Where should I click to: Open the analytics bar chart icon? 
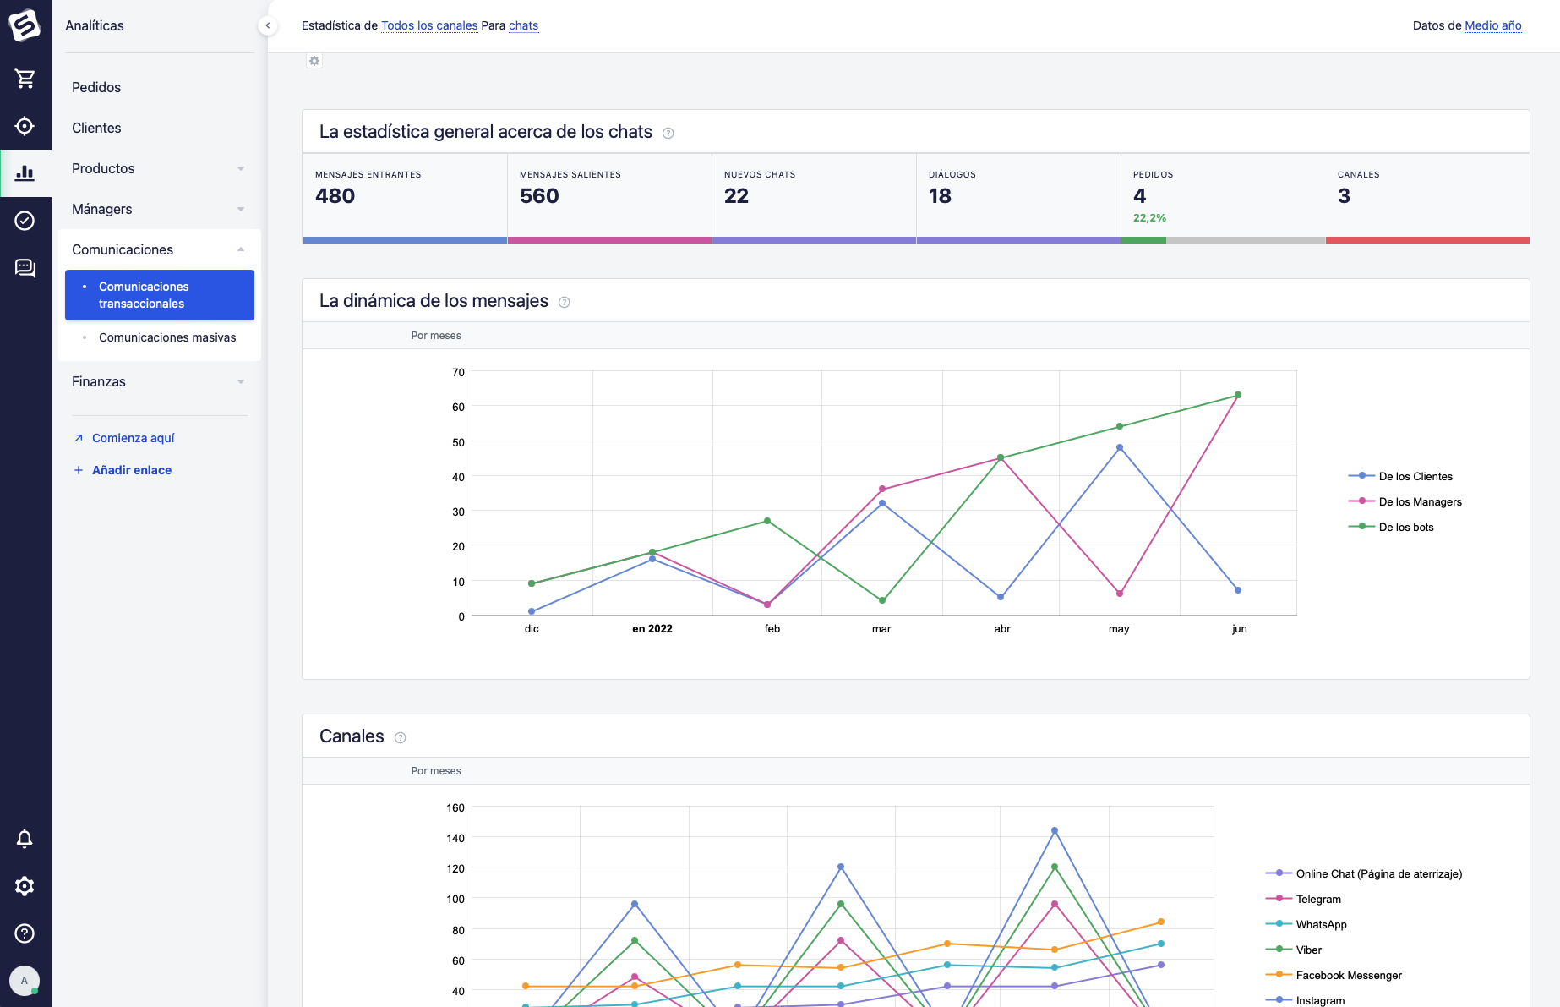tap(25, 173)
